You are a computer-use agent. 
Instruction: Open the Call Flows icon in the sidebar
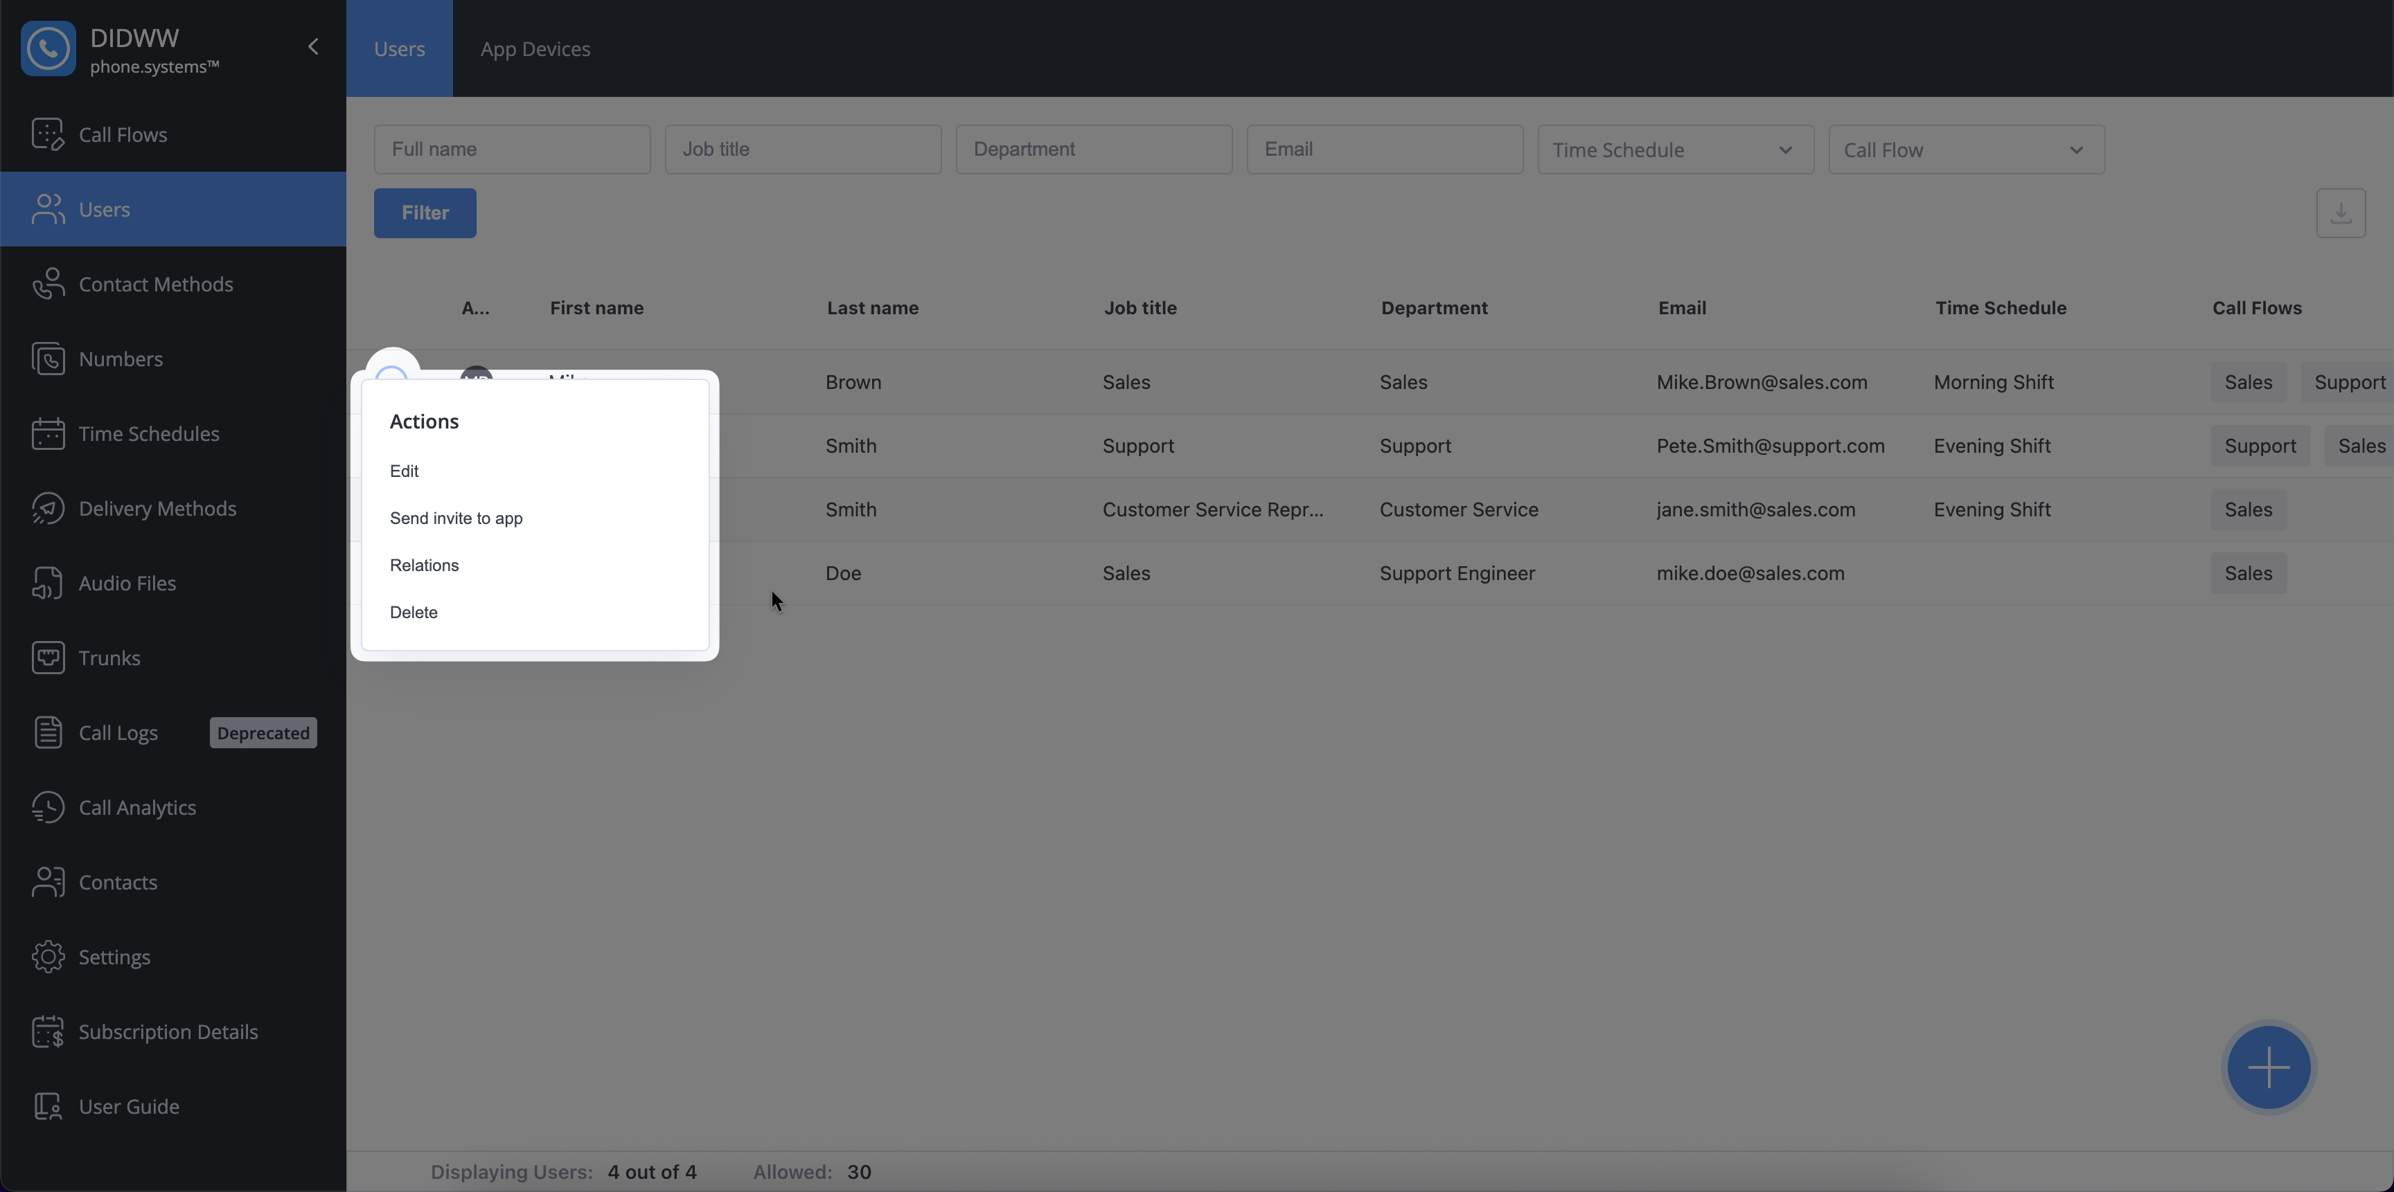(x=47, y=134)
